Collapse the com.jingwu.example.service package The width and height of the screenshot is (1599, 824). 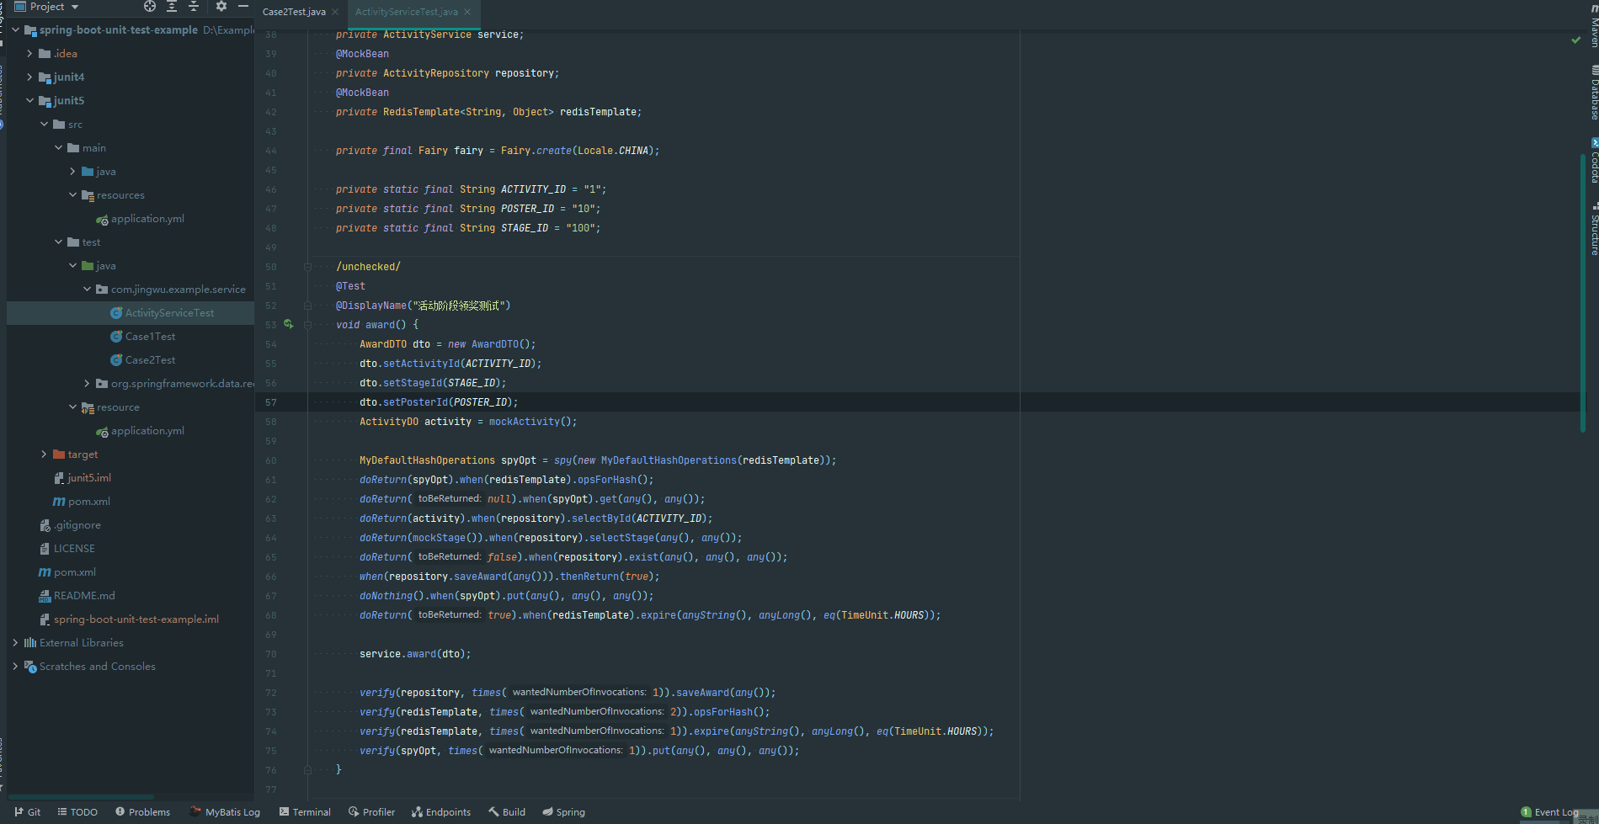coord(87,289)
